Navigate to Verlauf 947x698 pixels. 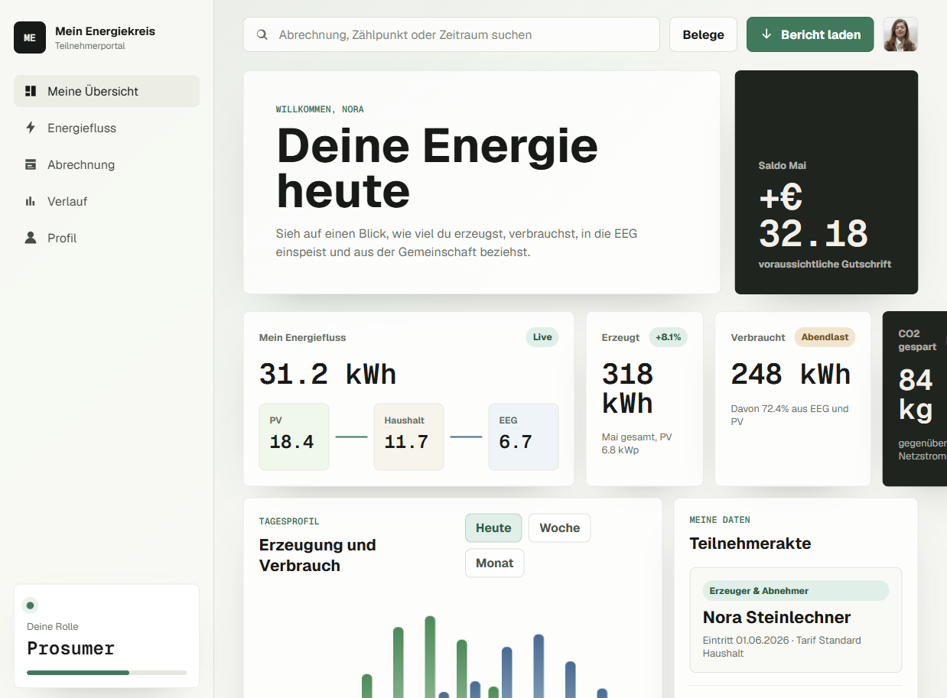coord(106,201)
